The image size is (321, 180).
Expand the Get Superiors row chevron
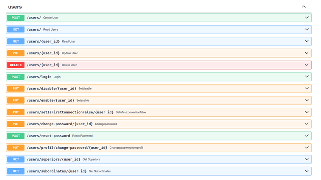[307, 159]
